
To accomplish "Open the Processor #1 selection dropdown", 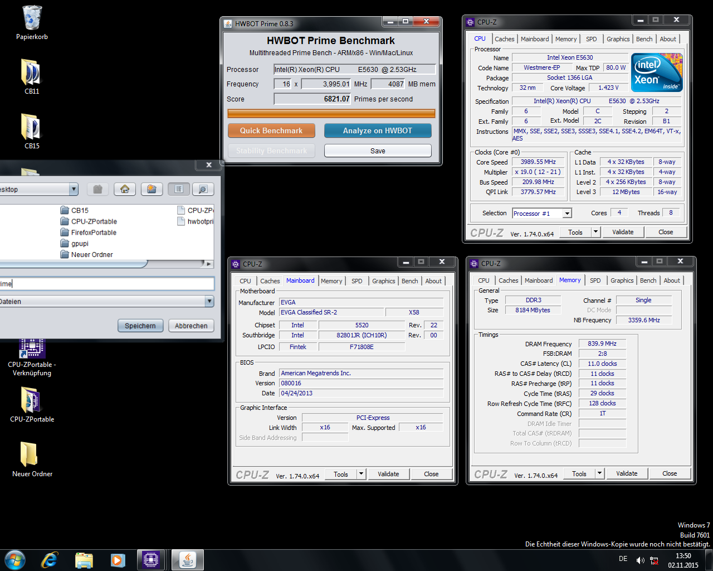I will (567, 213).
